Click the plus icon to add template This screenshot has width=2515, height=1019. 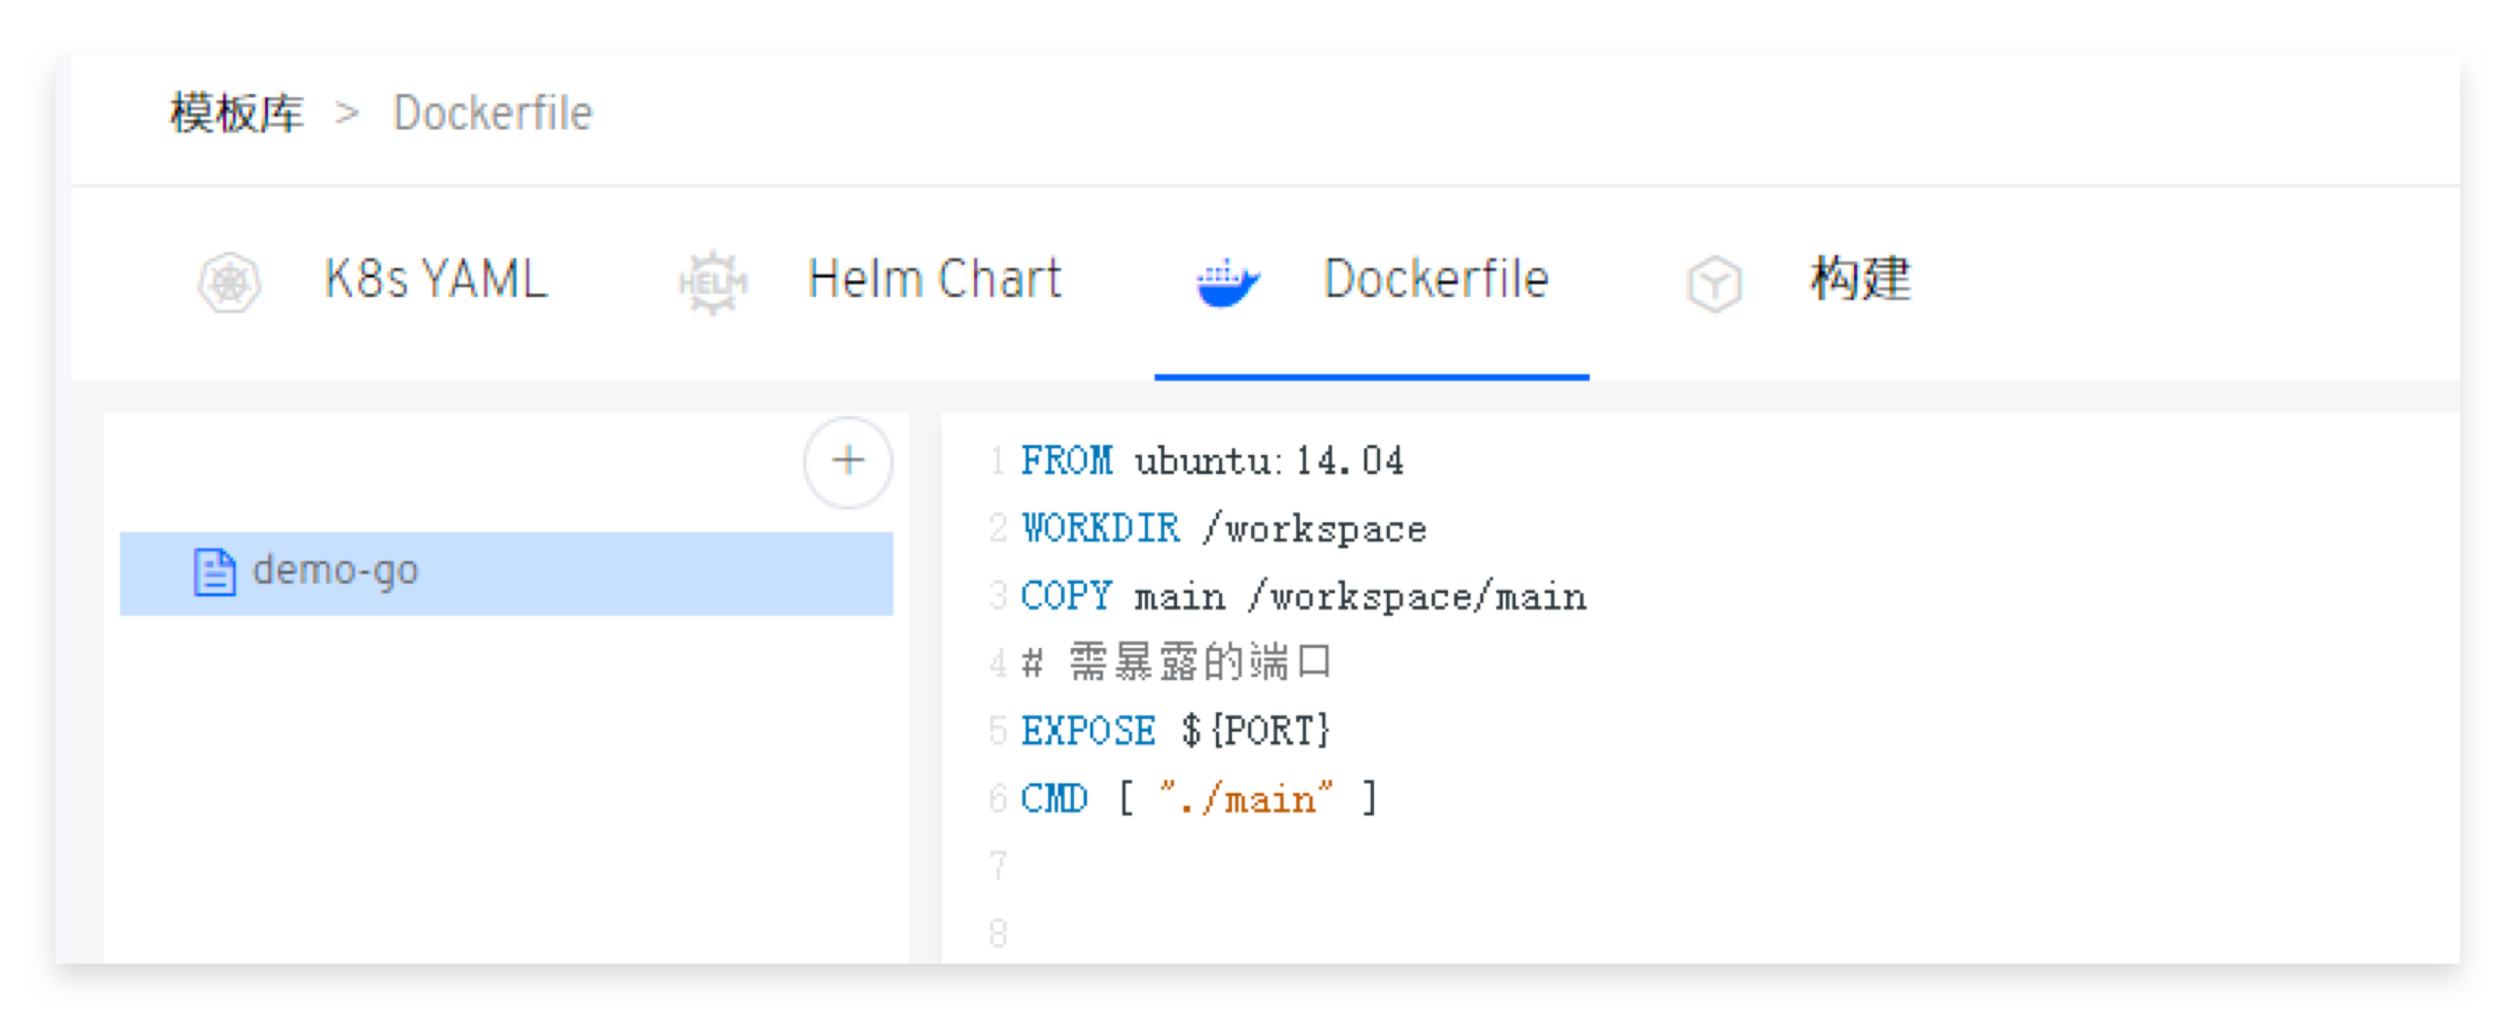click(x=847, y=461)
